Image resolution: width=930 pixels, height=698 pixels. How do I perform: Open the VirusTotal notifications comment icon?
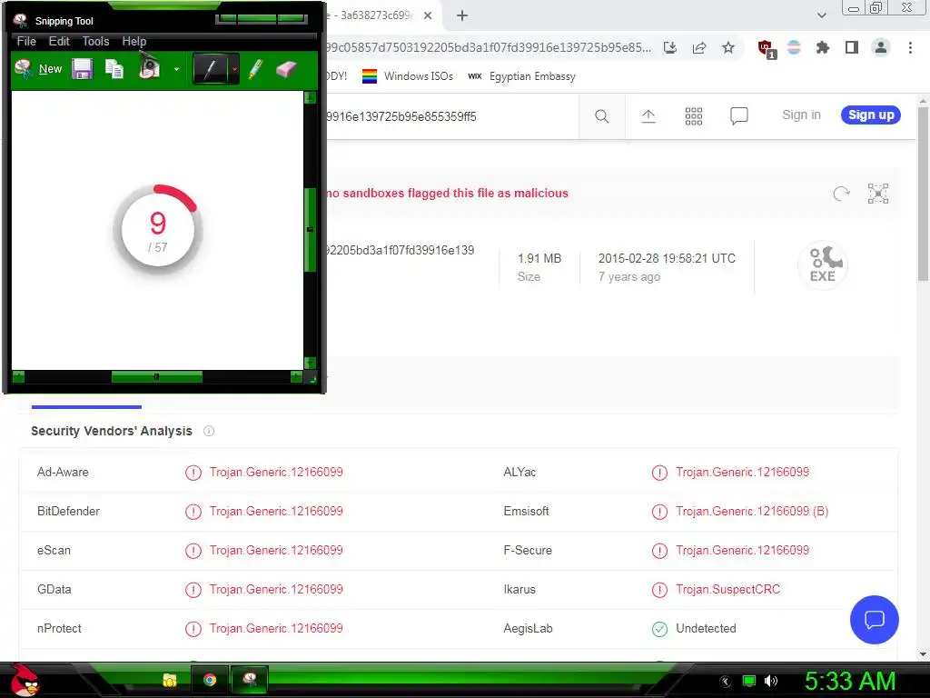739,116
